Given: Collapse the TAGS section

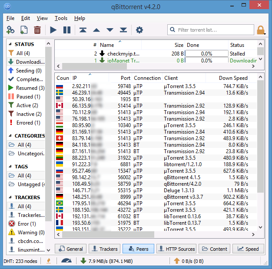Looking at the screenshot, I should (x=10, y=167).
